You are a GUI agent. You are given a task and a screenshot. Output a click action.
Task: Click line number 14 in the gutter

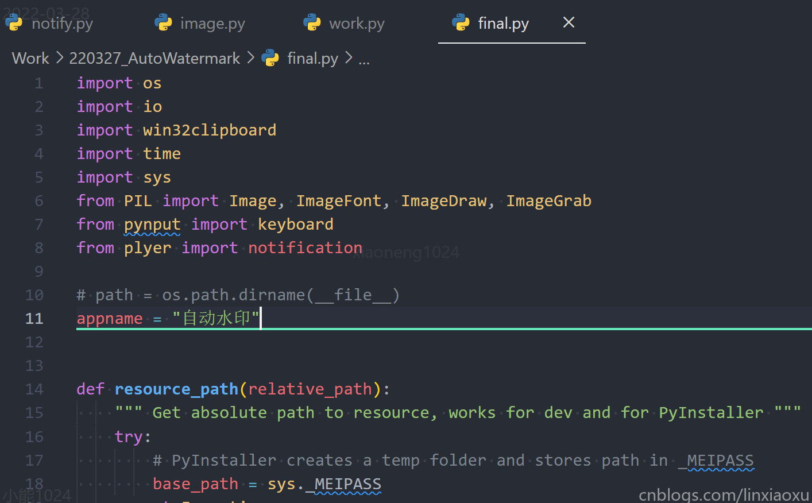[34, 389]
